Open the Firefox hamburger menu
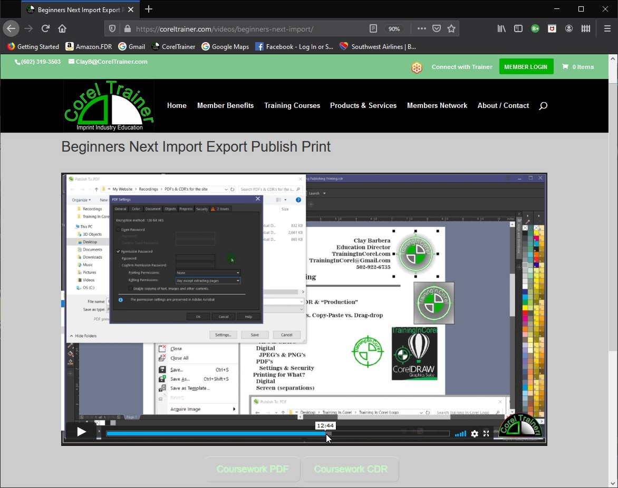 tap(607, 29)
